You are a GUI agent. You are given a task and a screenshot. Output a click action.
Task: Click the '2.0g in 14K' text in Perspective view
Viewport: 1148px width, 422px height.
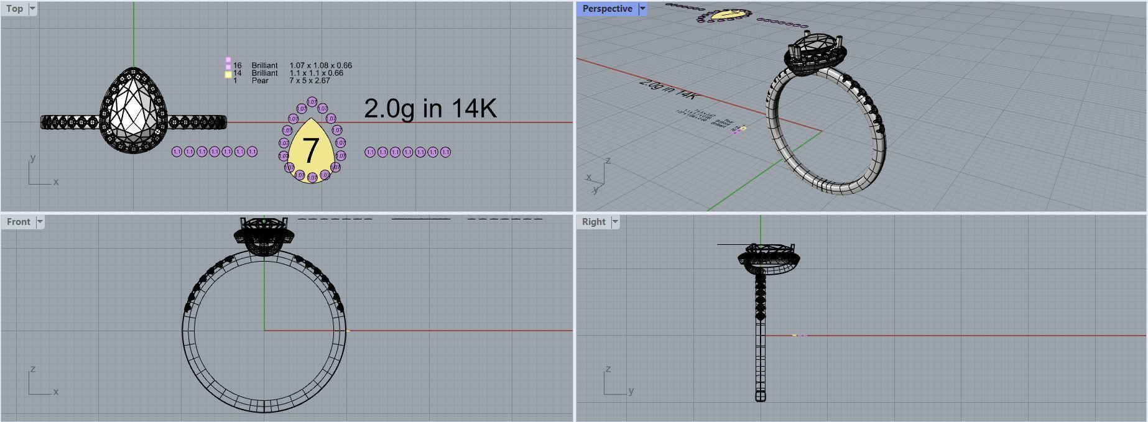[669, 89]
